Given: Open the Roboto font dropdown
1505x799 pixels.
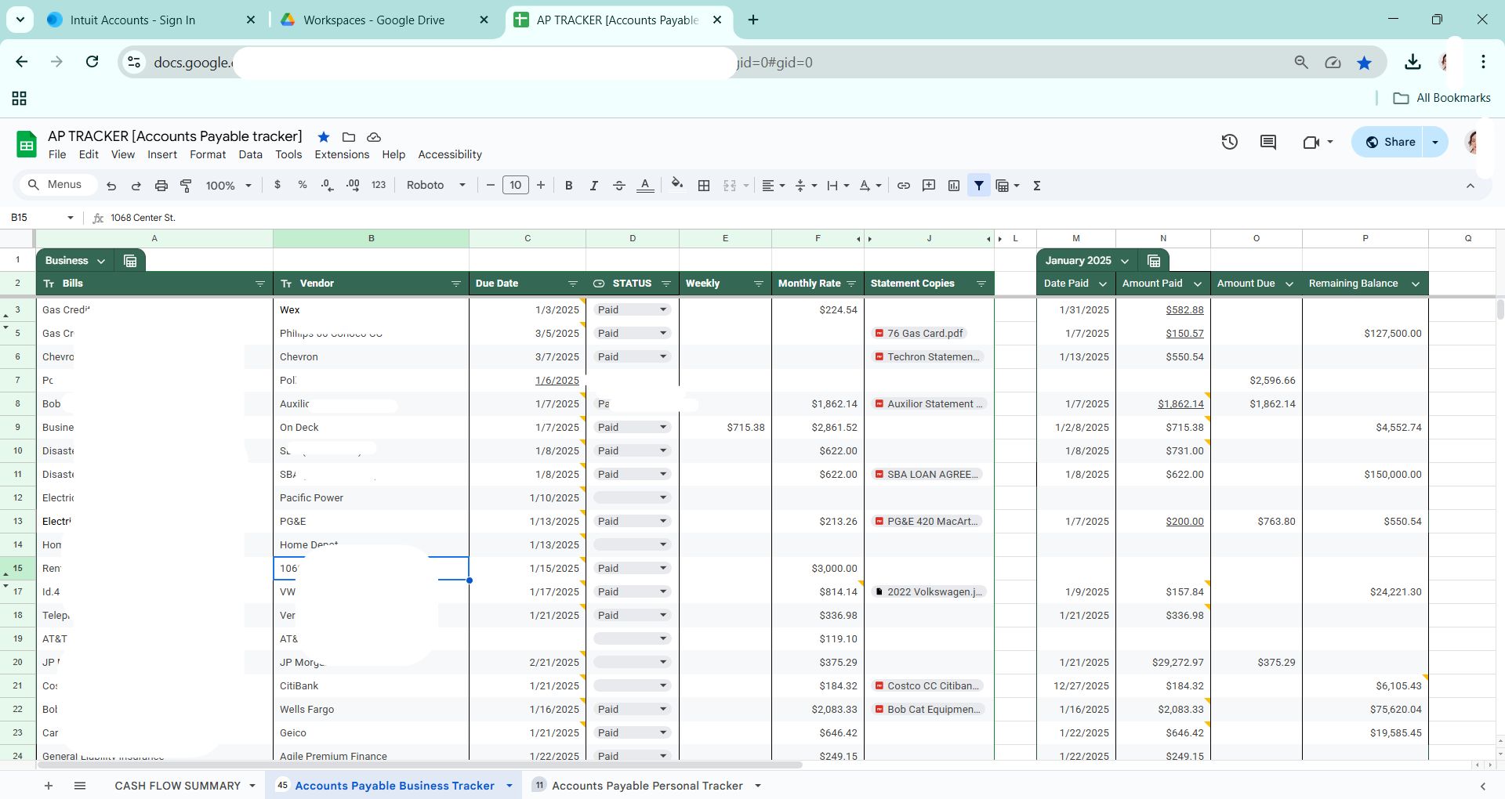Looking at the screenshot, I should 436,186.
